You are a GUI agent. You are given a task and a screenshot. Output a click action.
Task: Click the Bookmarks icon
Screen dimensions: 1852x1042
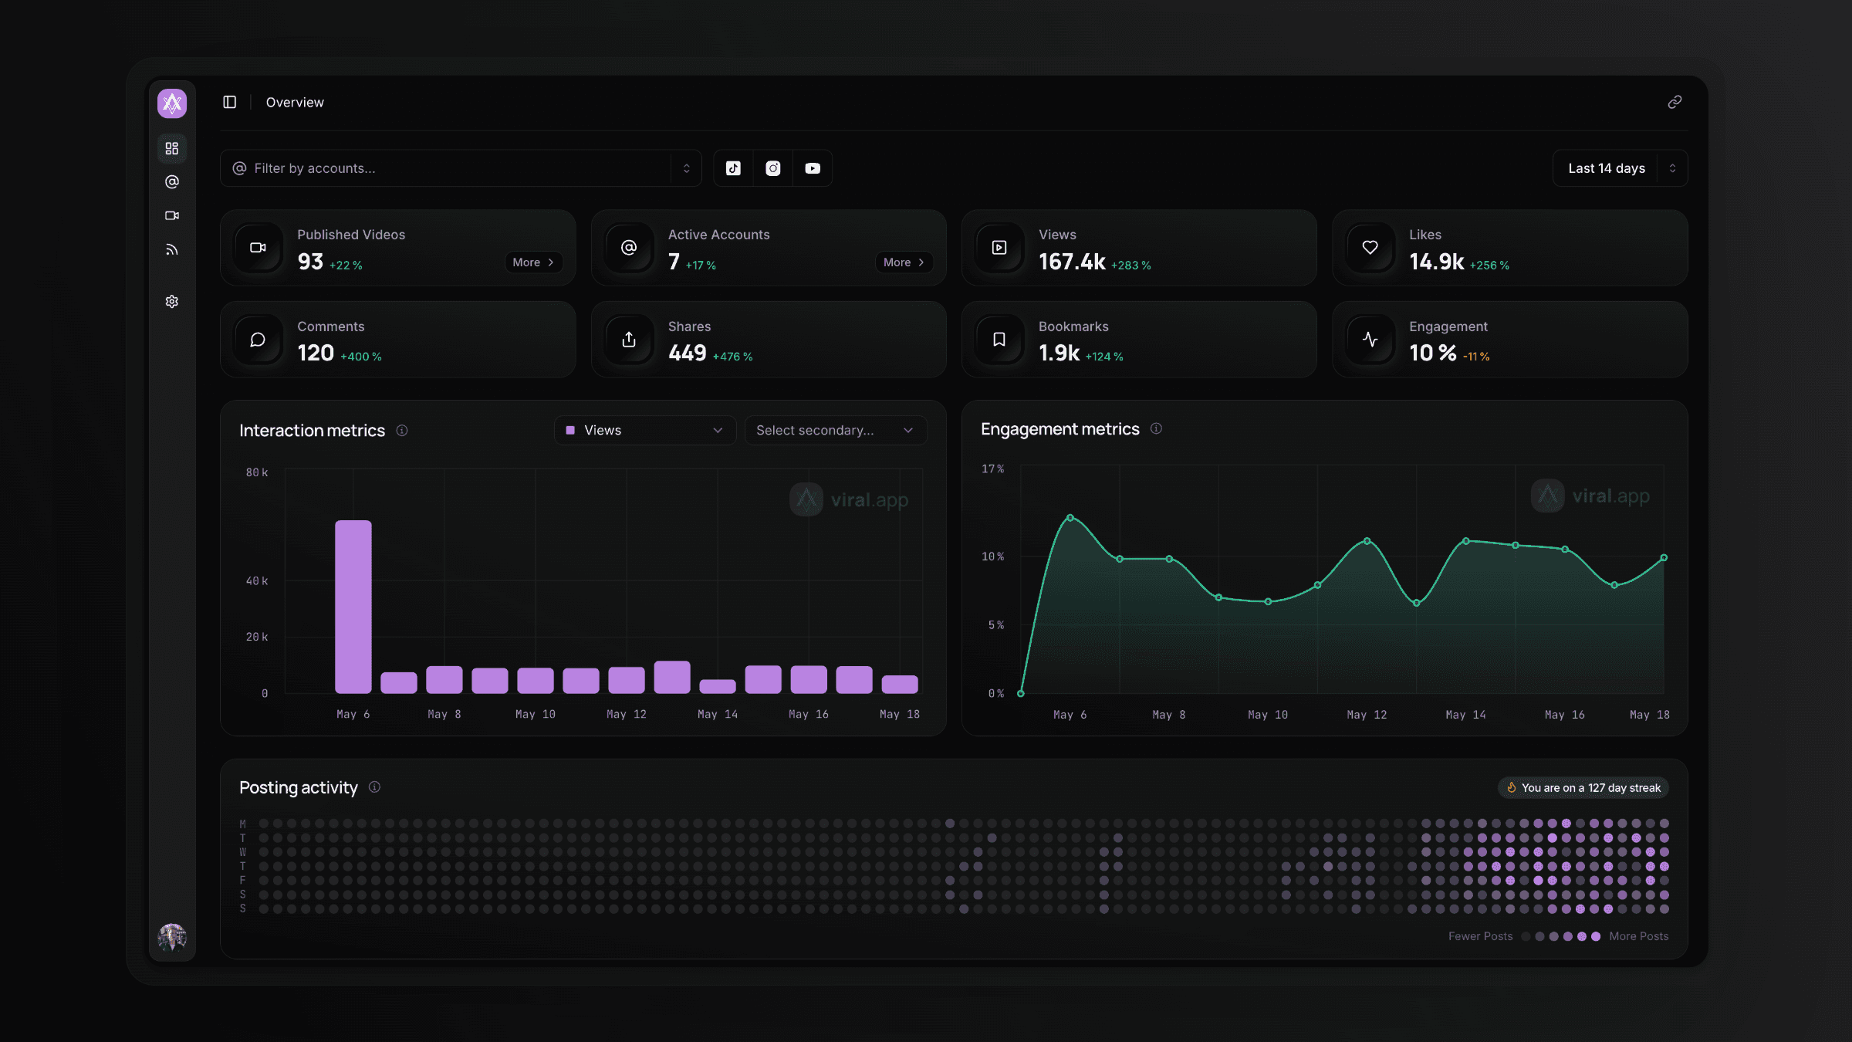tap(999, 340)
